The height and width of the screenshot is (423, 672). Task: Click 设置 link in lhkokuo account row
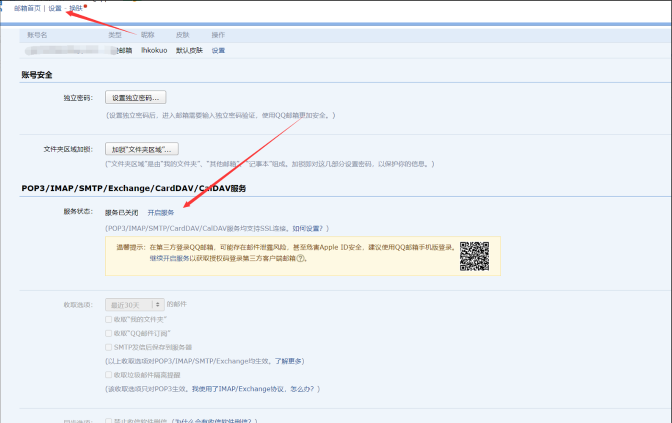(218, 50)
